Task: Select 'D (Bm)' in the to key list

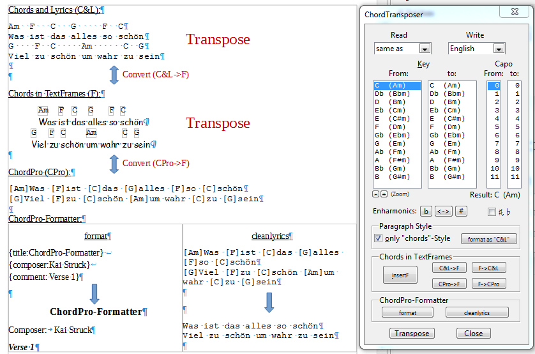Action: tap(452, 102)
